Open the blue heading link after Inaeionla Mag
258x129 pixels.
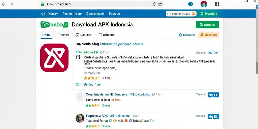click(x=121, y=44)
